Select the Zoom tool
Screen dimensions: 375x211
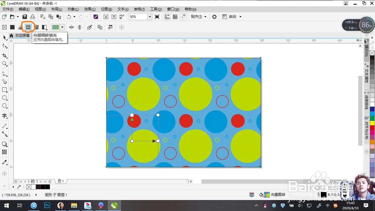[4, 64]
